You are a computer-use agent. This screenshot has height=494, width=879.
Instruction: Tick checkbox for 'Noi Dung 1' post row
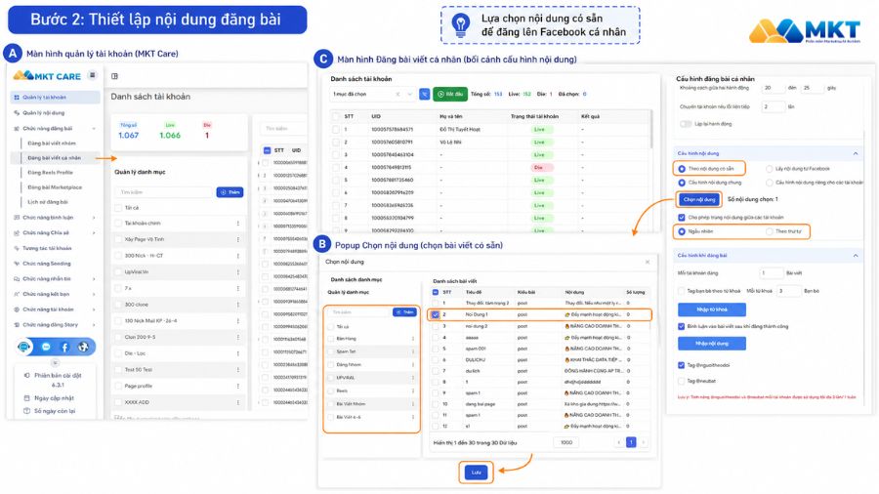[436, 314]
